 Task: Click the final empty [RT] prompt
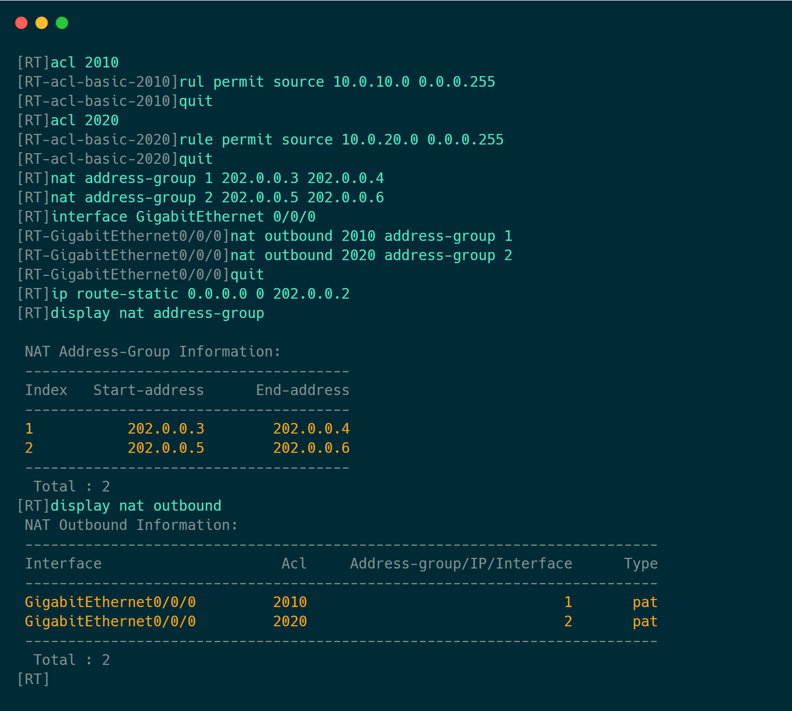coord(34,679)
